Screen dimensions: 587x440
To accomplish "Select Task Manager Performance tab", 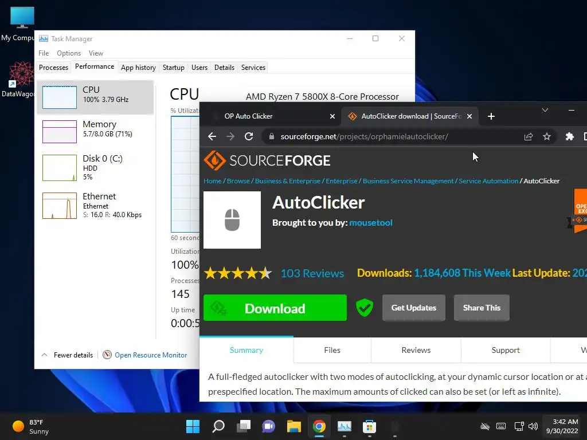I will pos(95,66).
